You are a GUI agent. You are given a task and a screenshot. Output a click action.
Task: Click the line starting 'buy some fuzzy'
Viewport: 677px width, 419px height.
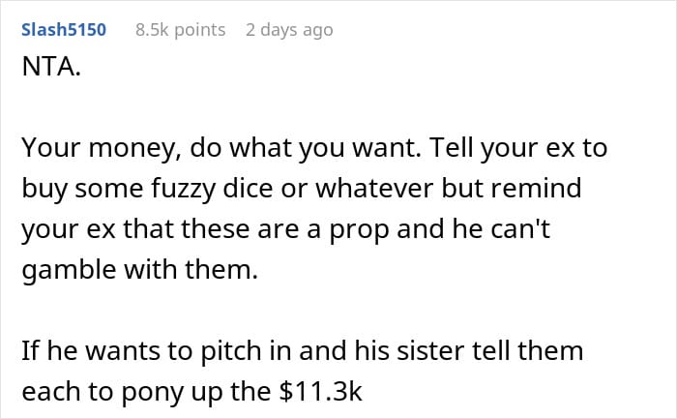(302, 188)
